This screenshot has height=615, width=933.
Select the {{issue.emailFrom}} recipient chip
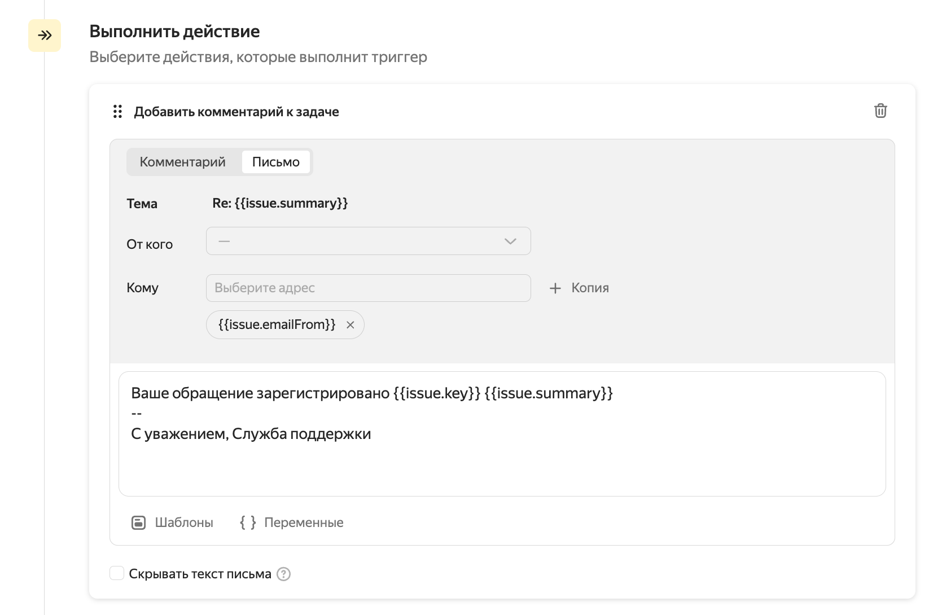[x=277, y=324]
